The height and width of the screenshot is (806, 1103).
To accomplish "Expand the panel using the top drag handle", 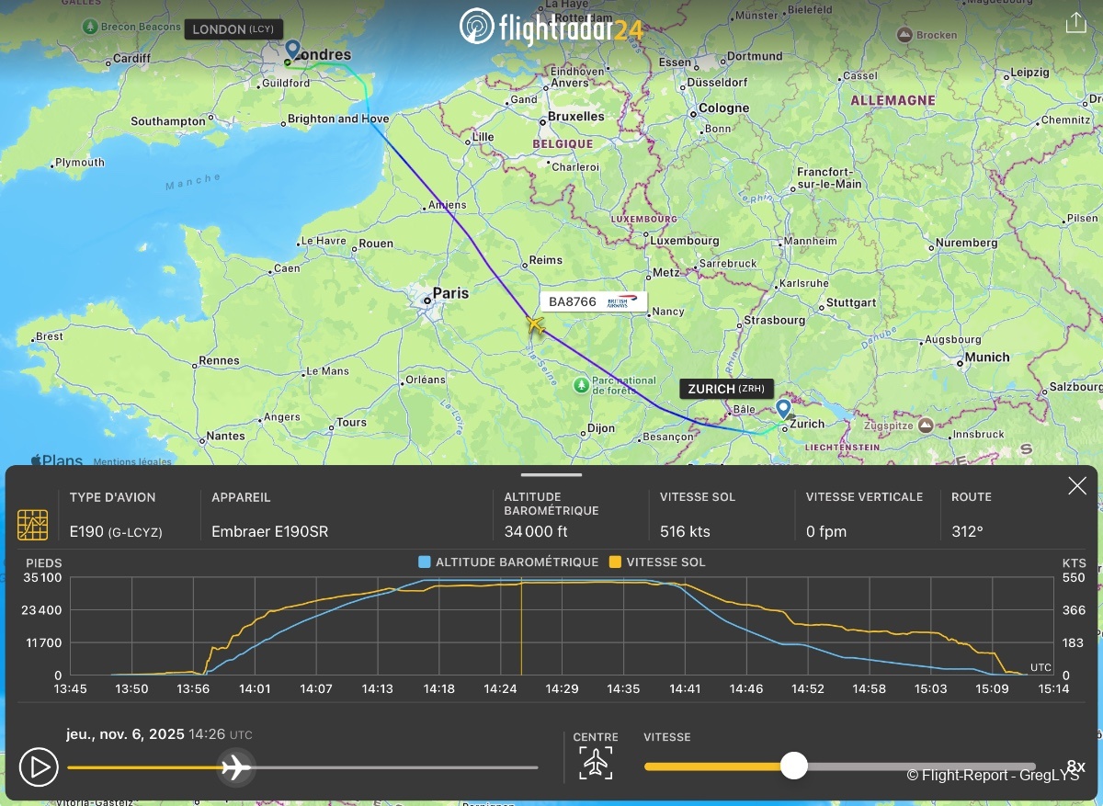I will tap(551, 475).
